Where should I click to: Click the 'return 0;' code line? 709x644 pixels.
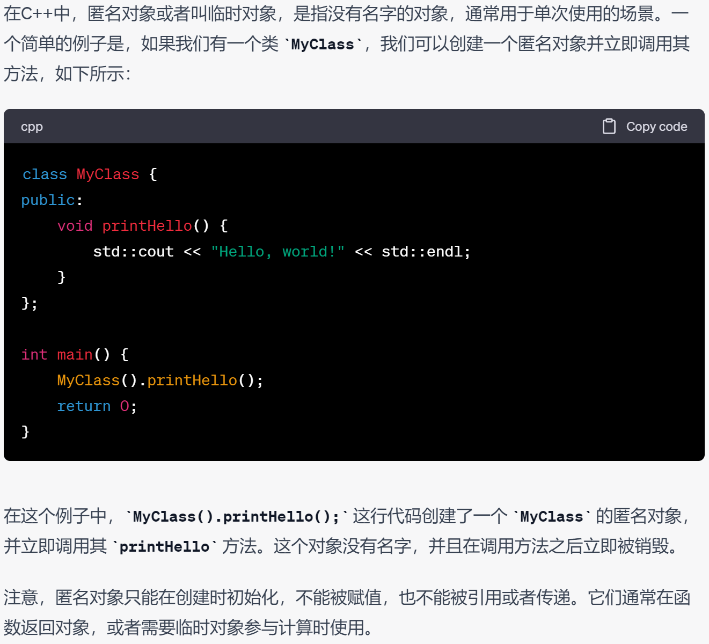coord(97,406)
